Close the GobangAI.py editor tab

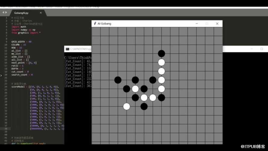[x=41, y=13]
